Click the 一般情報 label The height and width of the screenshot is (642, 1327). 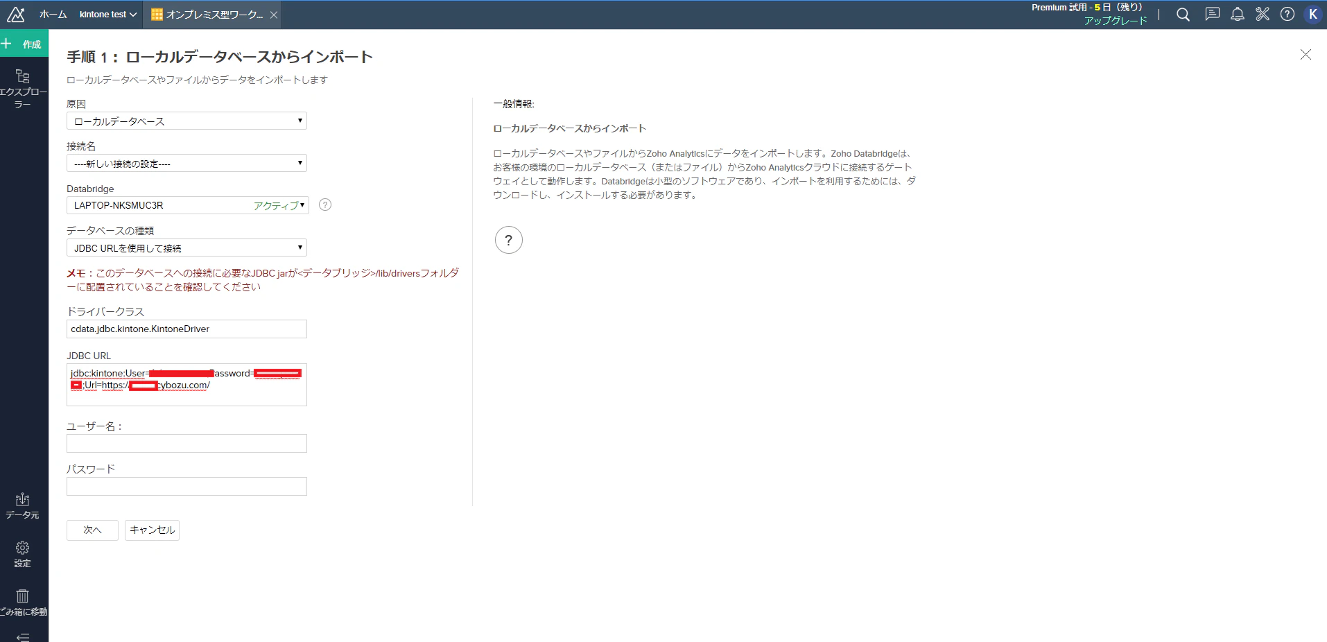pyautogui.click(x=514, y=104)
